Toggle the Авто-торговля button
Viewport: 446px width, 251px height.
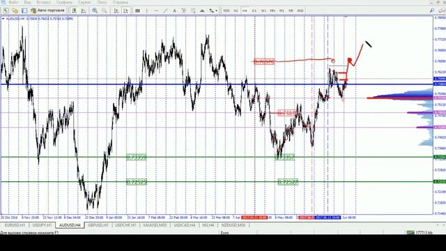point(47,10)
